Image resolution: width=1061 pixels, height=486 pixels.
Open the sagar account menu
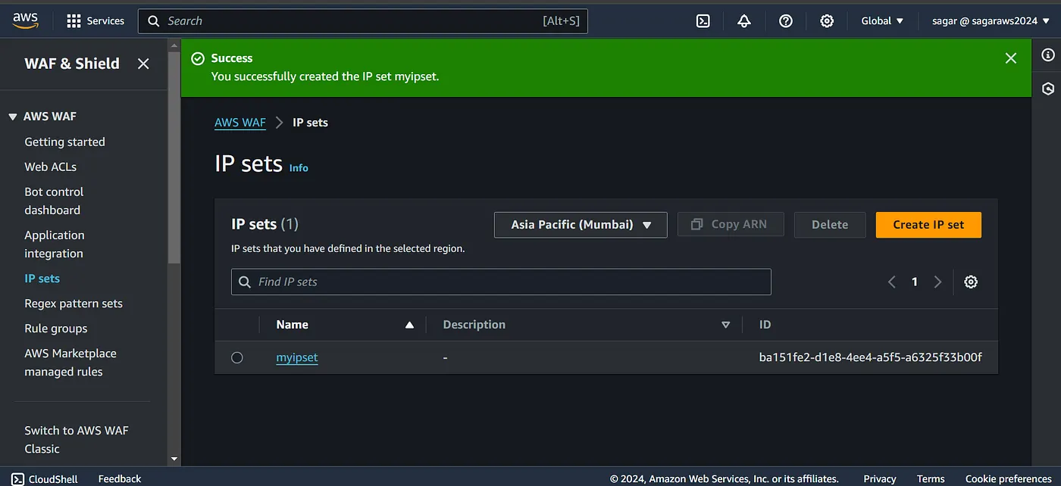[990, 21]
